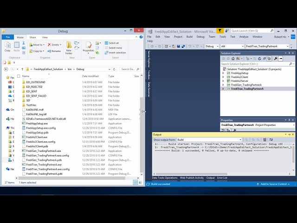Click the Cut scissors icon in Explorer
Screen dimensions: 297x223
[24, 43]
